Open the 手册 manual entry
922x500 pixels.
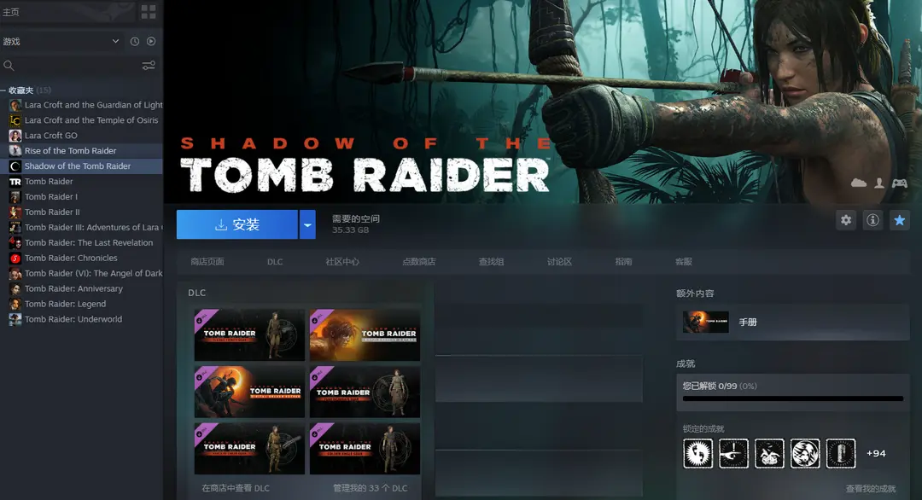pyautogui.click(x=792, y=322)
